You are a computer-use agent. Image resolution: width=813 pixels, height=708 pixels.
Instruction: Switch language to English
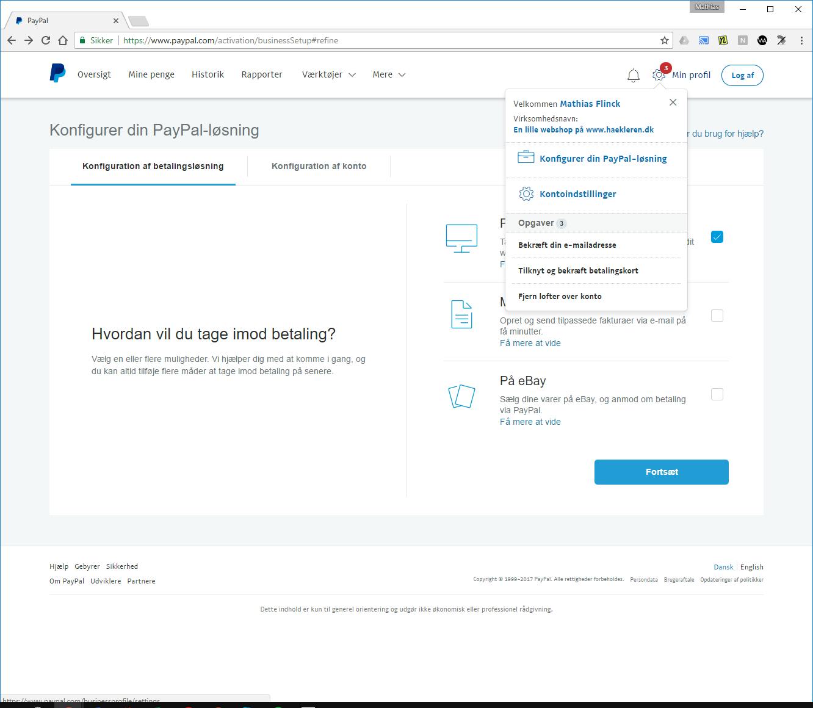coord(752,567)
